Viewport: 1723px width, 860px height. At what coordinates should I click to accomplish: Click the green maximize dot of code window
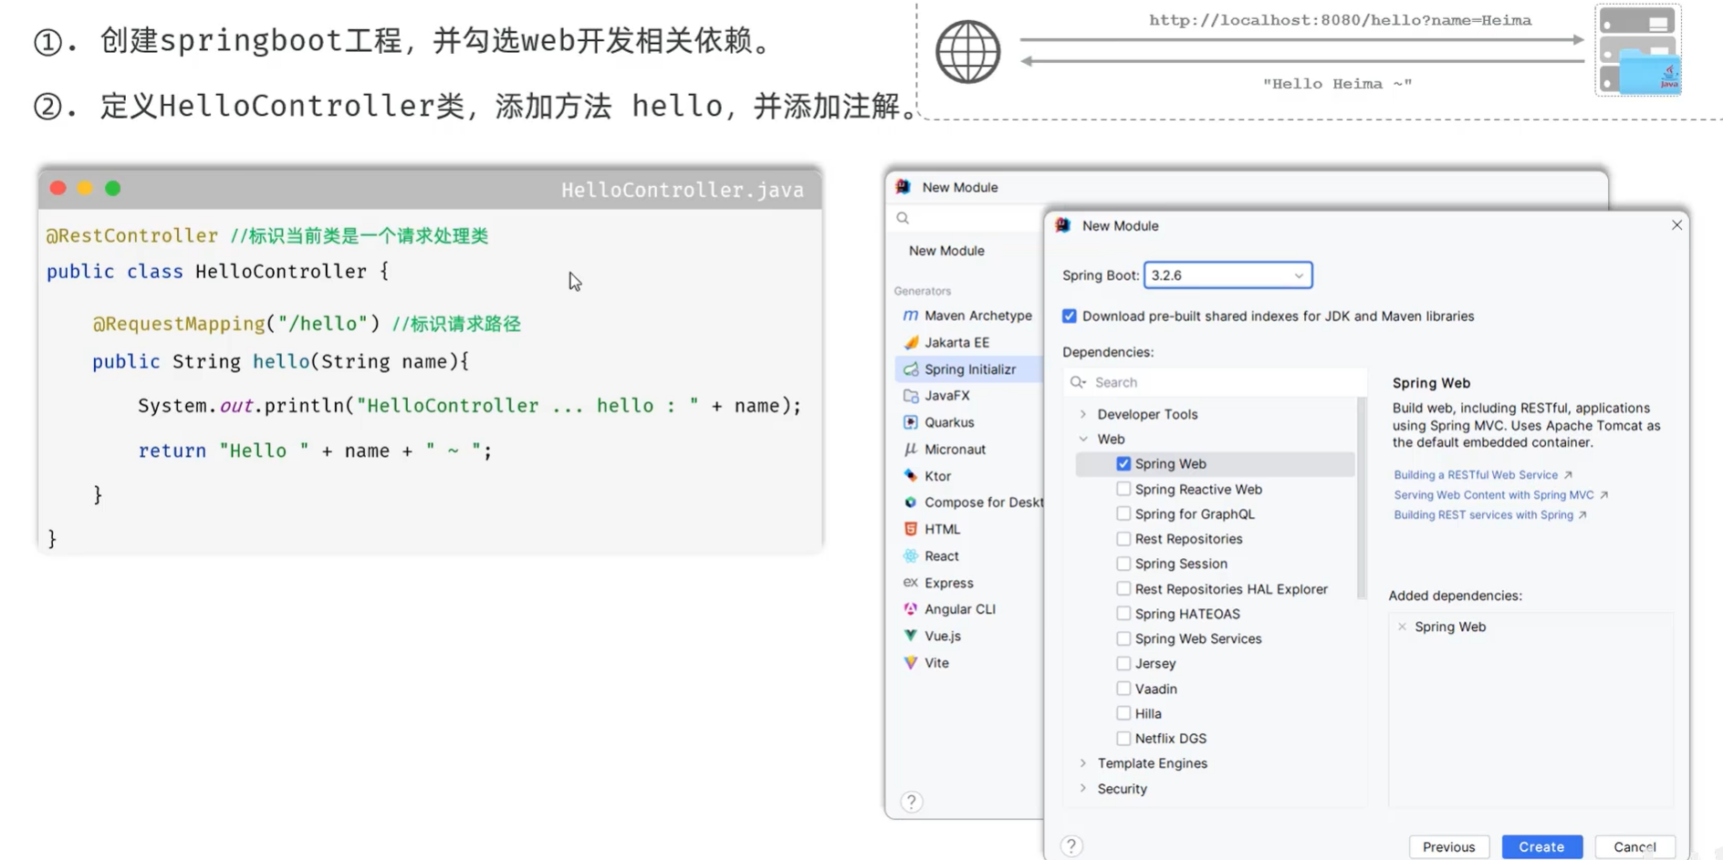[112, 188]
